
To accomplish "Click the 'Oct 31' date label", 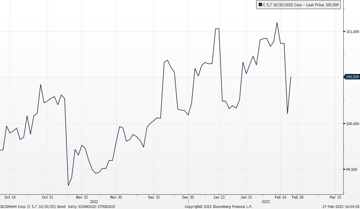I will pos(48,197).
